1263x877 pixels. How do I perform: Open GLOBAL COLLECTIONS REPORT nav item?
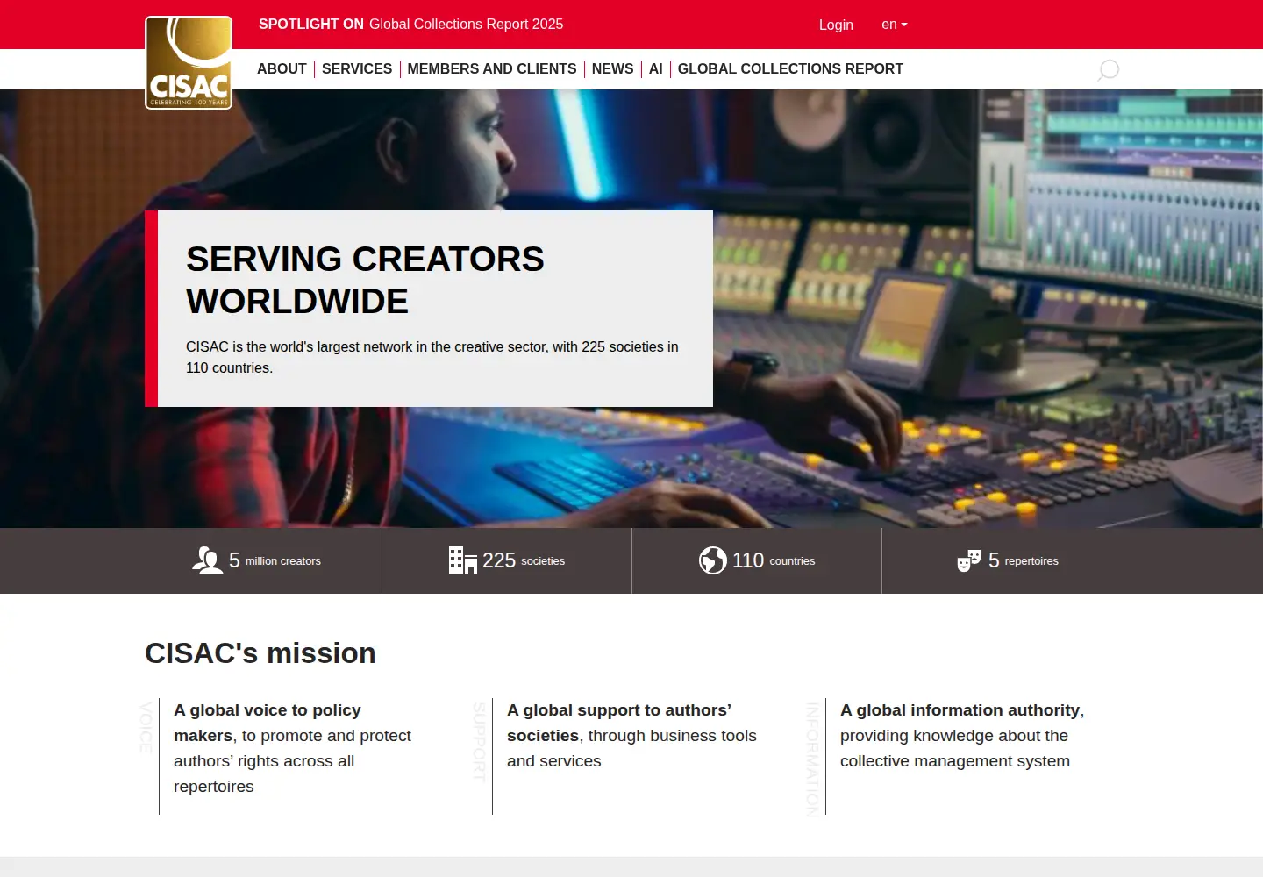pos(790,69)
